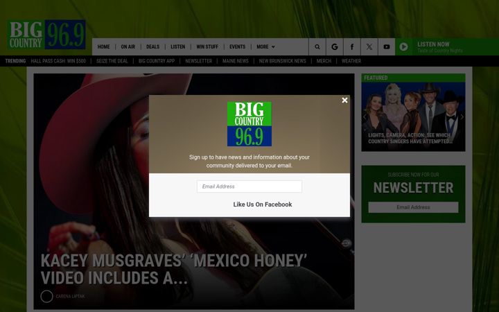Open Hall Pass Cash: Win $500 link
The image size is (499, 312).
[x=58, y=61]
